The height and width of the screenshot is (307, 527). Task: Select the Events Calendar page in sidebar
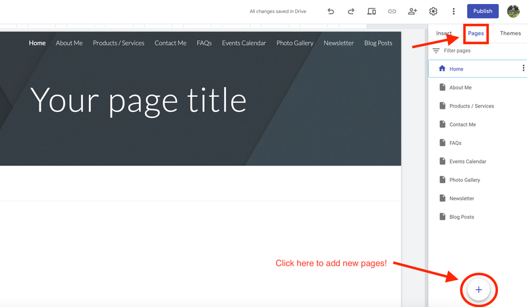tap(468, 161)
